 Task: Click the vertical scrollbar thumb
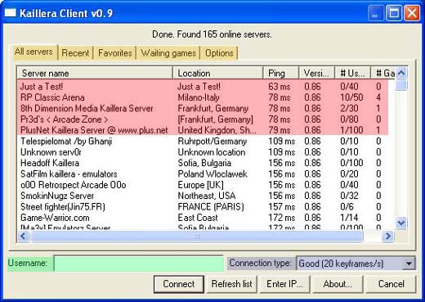pos(401,85)
